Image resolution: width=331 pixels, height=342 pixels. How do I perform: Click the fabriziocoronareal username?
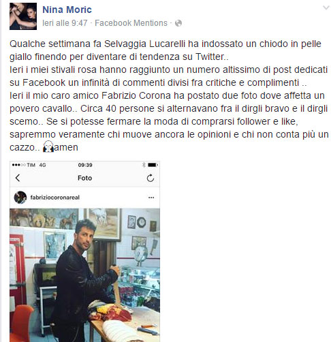tap(55, 198)
